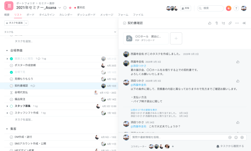The width and height of the screenshot is (251, 151).
Task: Click the 共有 share button
Action: tap(185, 8)
